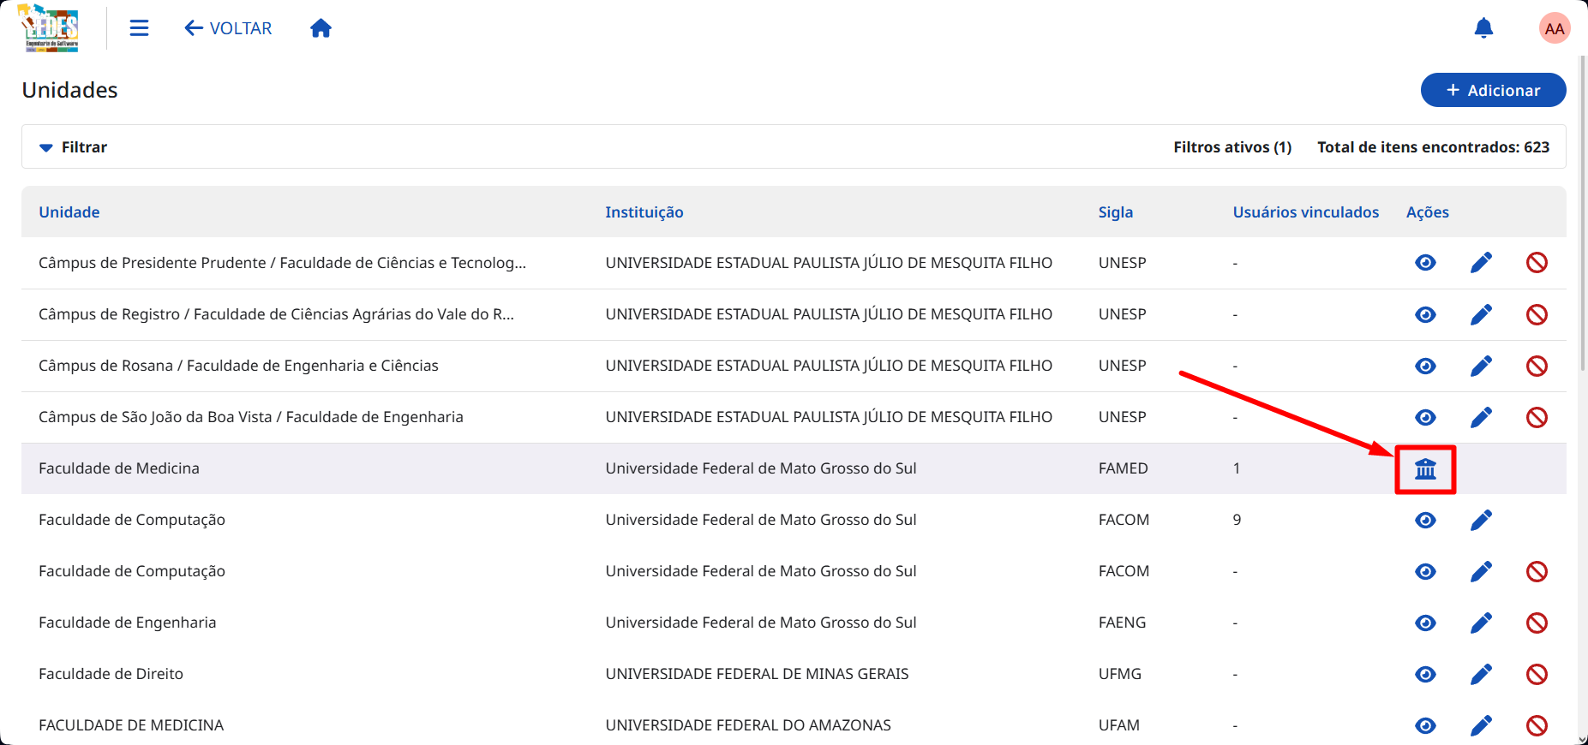1588x745 pixels.
Task: Sort by Usuários vinculados column header
Action: 1306,212
